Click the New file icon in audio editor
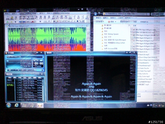 click(x=7, y=18)
